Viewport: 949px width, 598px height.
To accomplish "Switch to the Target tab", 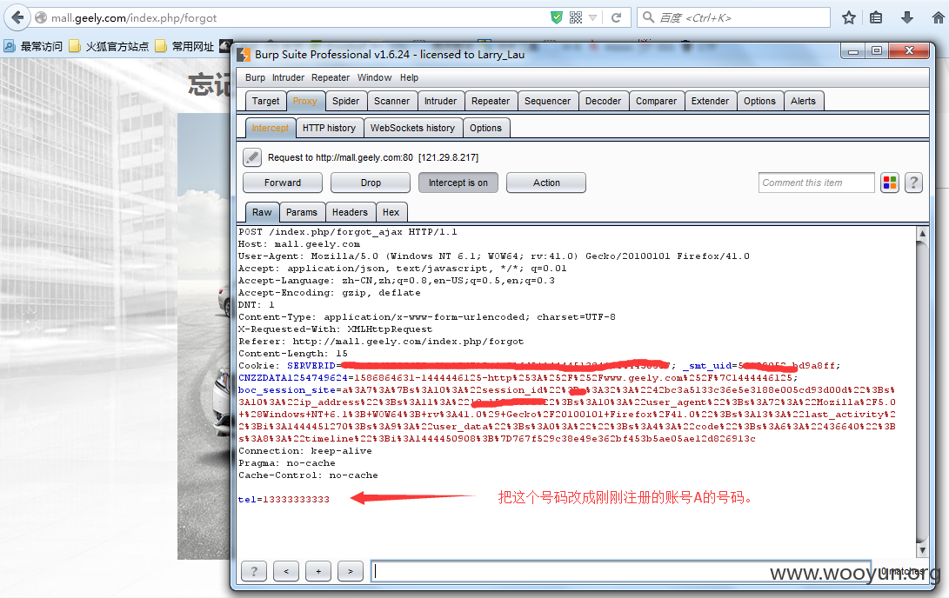I will tap(265, 101).
